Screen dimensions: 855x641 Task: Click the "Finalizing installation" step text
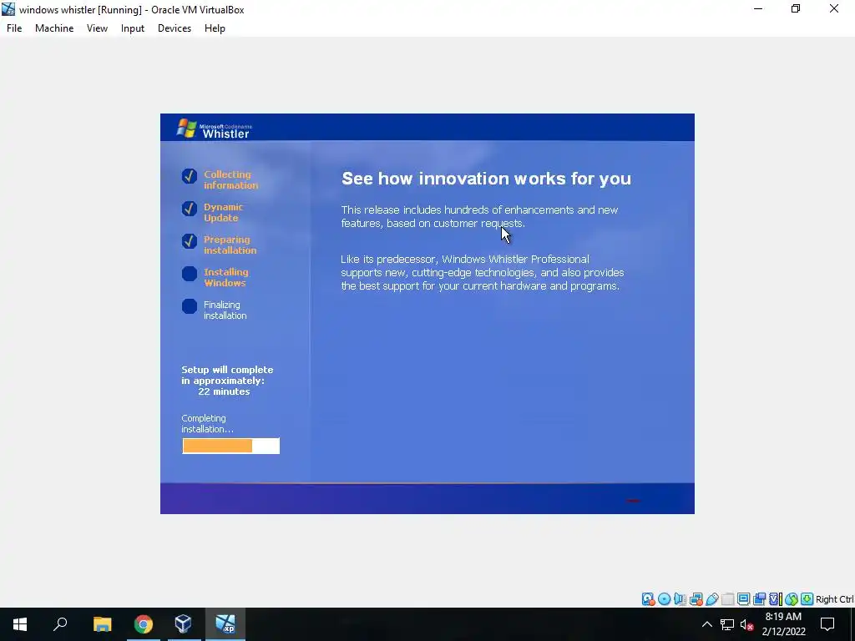[x=225, y=310]
